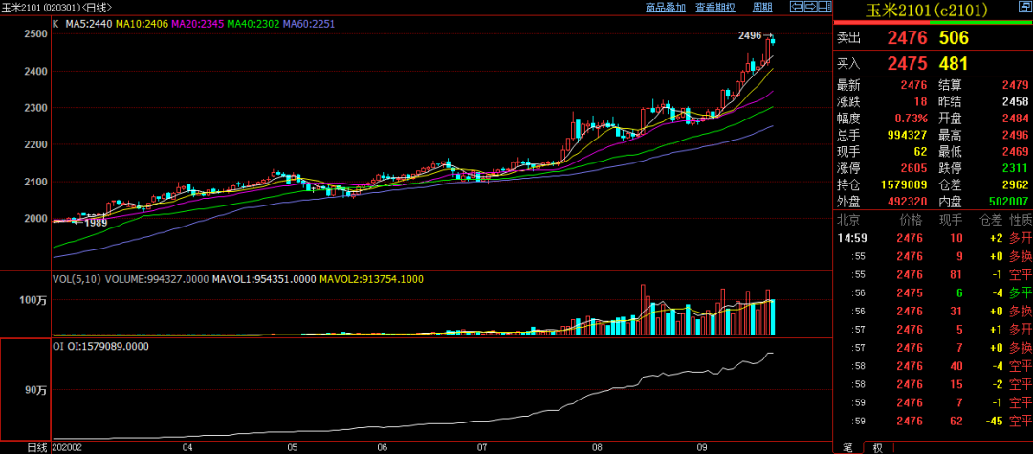Select the 权 tab

(877, 447)
